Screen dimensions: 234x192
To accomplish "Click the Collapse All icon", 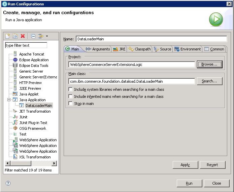I will (33, 36).
